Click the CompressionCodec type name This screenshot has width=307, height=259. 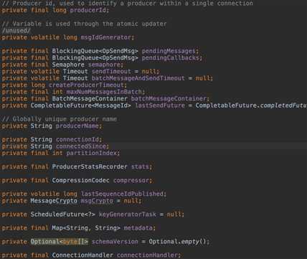click(81, 180)
